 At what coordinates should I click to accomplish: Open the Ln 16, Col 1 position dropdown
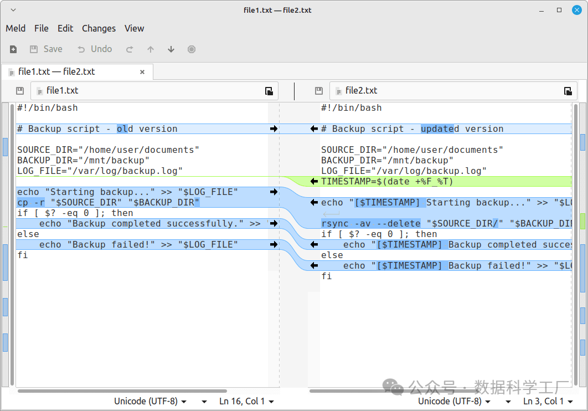pyautogui.click(x=246, y=401)
